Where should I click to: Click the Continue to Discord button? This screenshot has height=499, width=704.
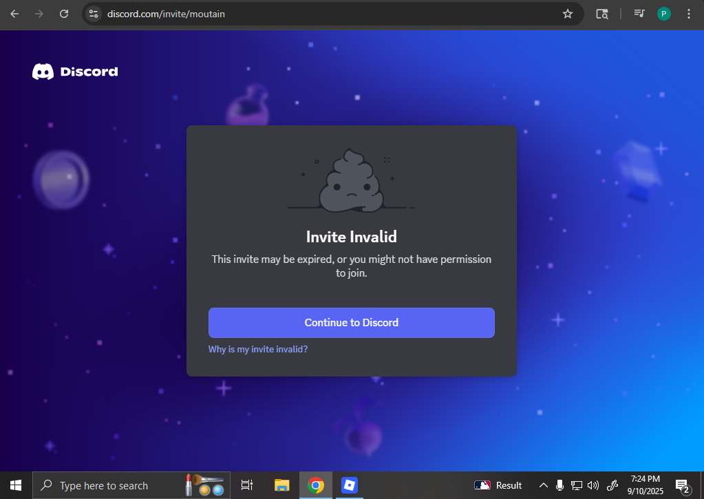[x=352, y=323]
